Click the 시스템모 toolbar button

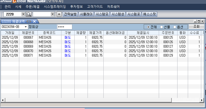click(x=102, y=14)
